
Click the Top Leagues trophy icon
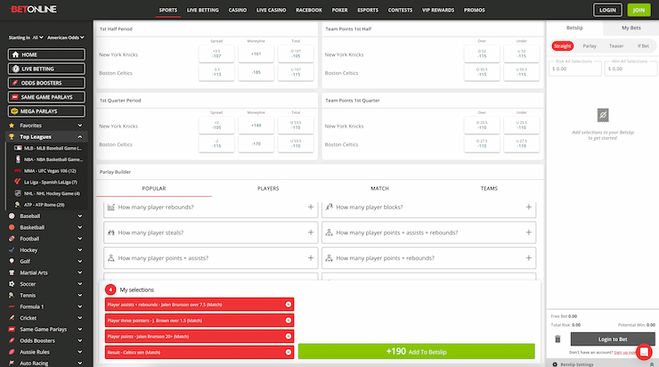click(x=12, y=136)
